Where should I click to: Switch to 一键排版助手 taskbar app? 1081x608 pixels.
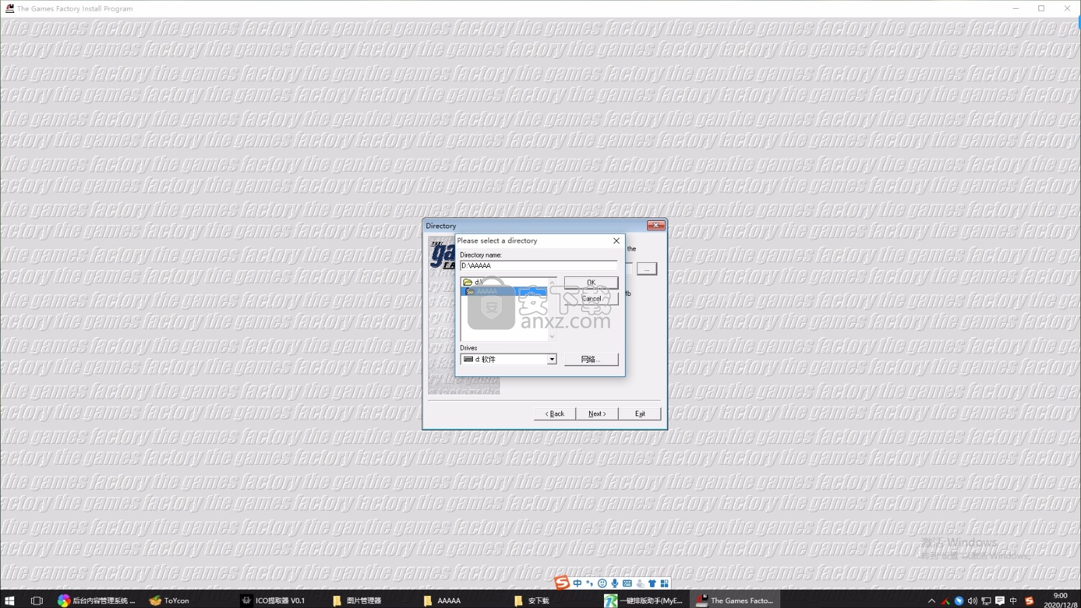(643, 600)
